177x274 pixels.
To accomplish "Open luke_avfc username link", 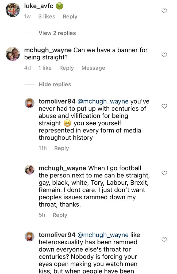I will coord(39,6).
